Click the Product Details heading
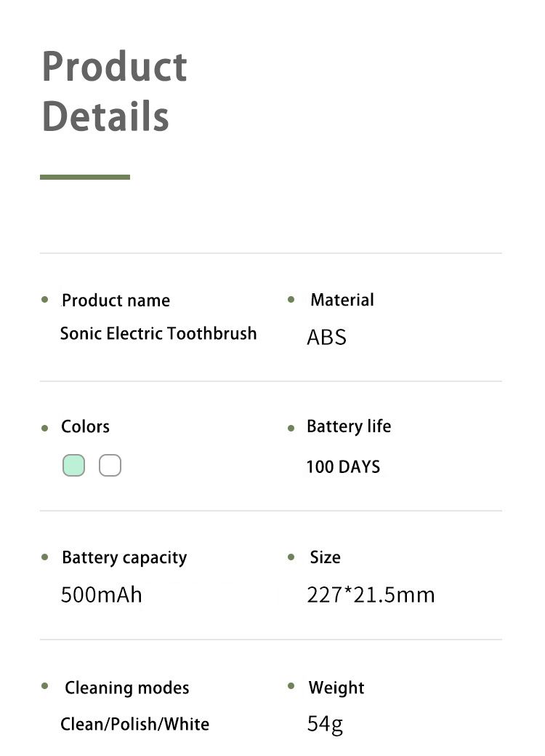Viewport: 545px width, 756px height. tap(114, 91)
